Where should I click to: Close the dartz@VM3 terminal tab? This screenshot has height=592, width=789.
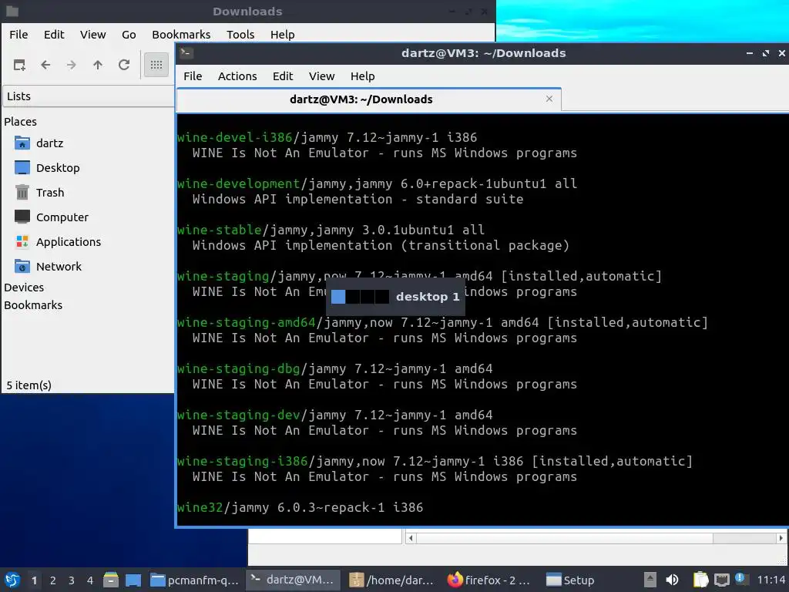point(549,99)
